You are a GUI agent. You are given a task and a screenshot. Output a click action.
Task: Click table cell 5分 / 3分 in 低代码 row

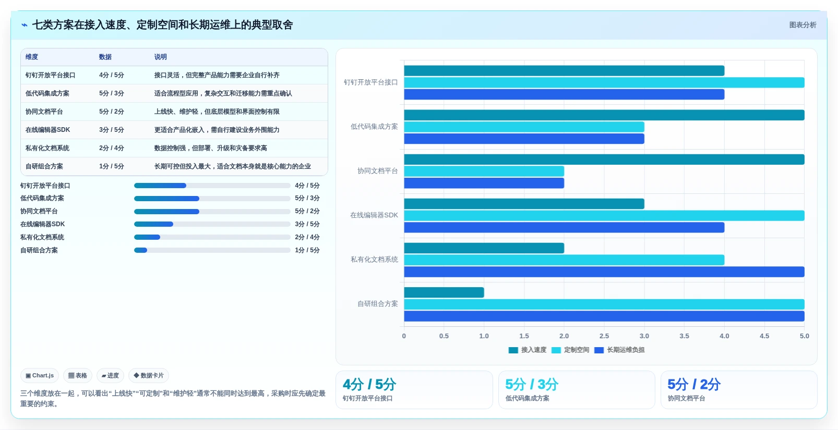[x=112, y=93]
